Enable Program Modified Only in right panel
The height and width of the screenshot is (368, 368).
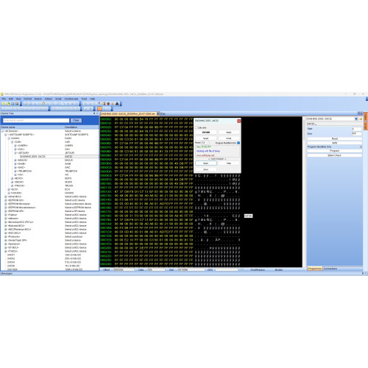(x=361, y=146)
